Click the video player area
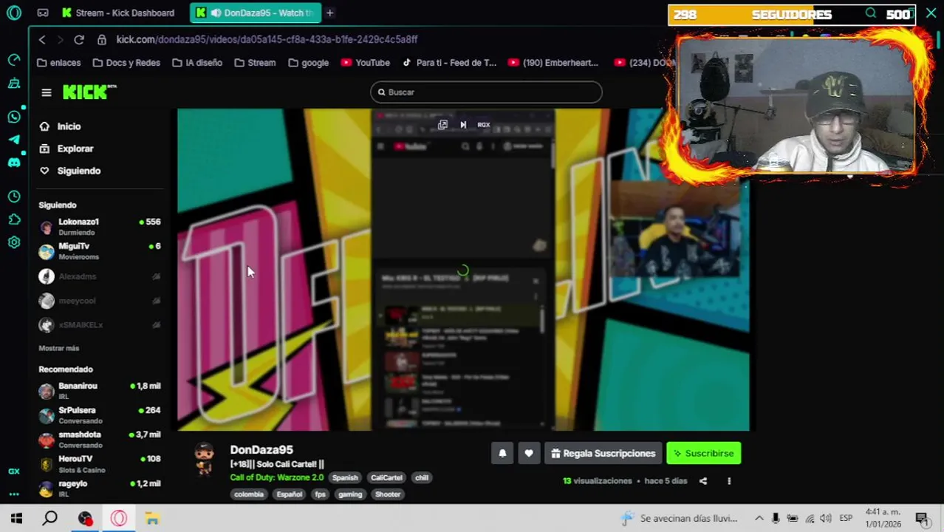This screenshot has width=944, height=532. coord(463,270)
